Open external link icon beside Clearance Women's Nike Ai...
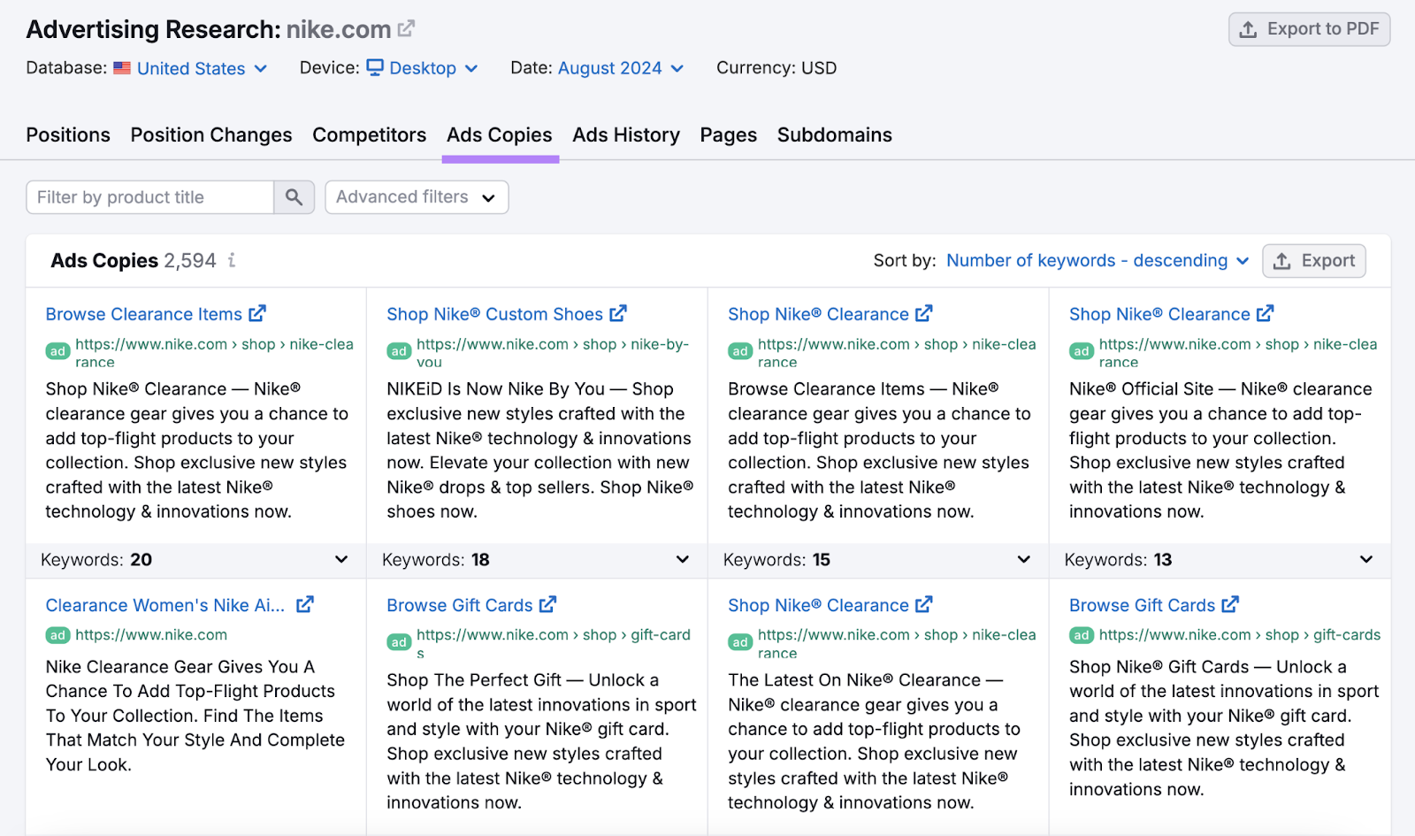1415x836 pixels. click(305, 605)
